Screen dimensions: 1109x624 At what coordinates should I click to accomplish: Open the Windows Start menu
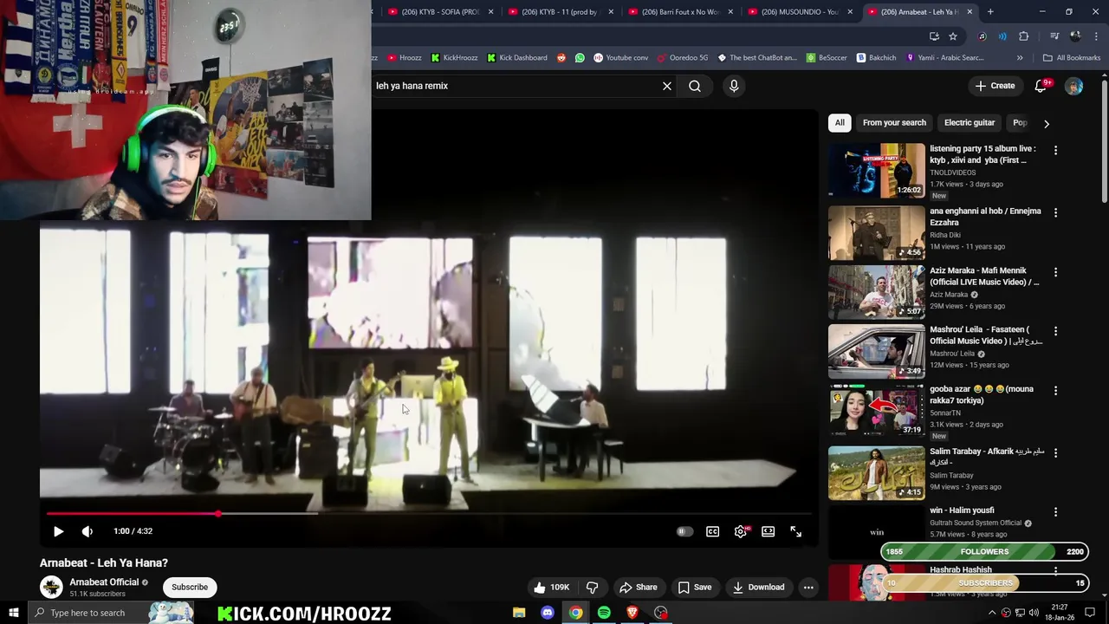(x=13, y=613)
